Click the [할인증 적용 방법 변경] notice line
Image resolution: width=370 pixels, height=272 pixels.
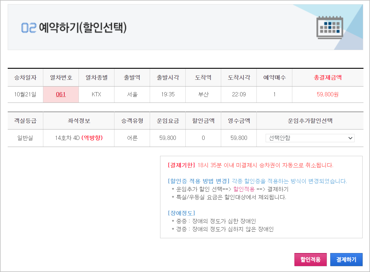pos(257,181)
